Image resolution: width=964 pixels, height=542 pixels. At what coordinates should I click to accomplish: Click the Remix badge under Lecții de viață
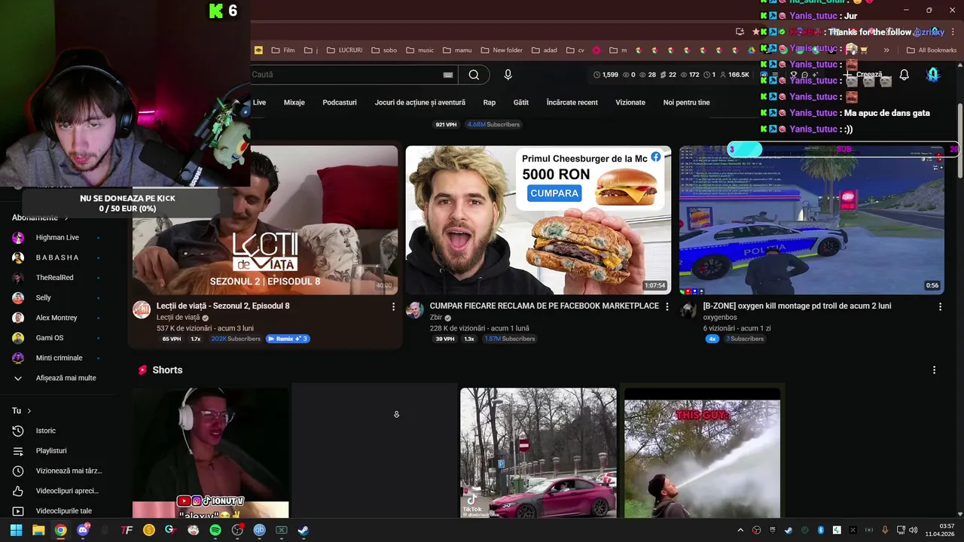click(x=288, y=339)
